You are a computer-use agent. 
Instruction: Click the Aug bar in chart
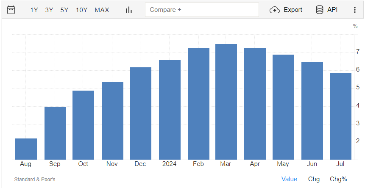pos(26,149)
